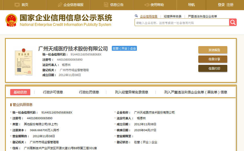This screenshot has height=151, width=244.
Task: Open 信息公告 in the top navigation
Action: pos(117,5)
